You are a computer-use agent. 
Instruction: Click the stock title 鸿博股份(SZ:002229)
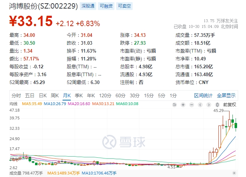pyautogui.click(x=44, y=6)
